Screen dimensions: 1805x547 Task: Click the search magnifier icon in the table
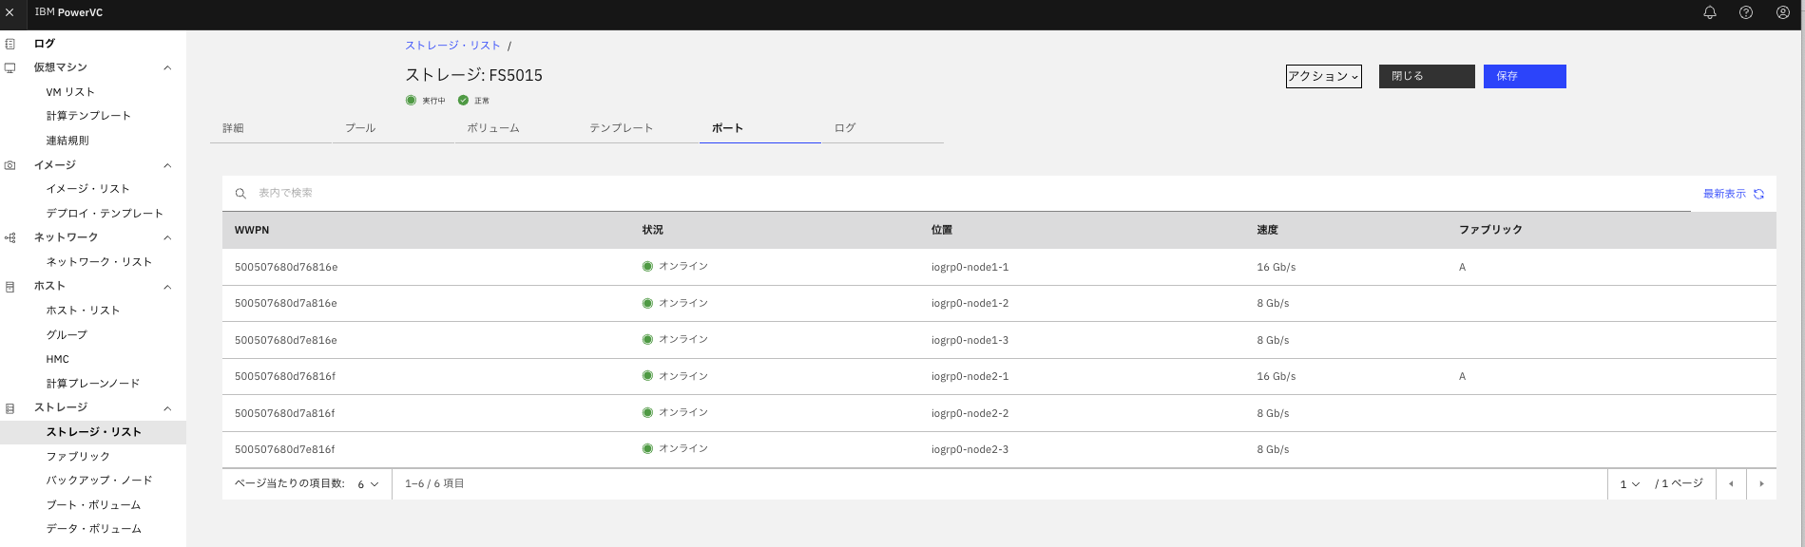click(240, 194)
